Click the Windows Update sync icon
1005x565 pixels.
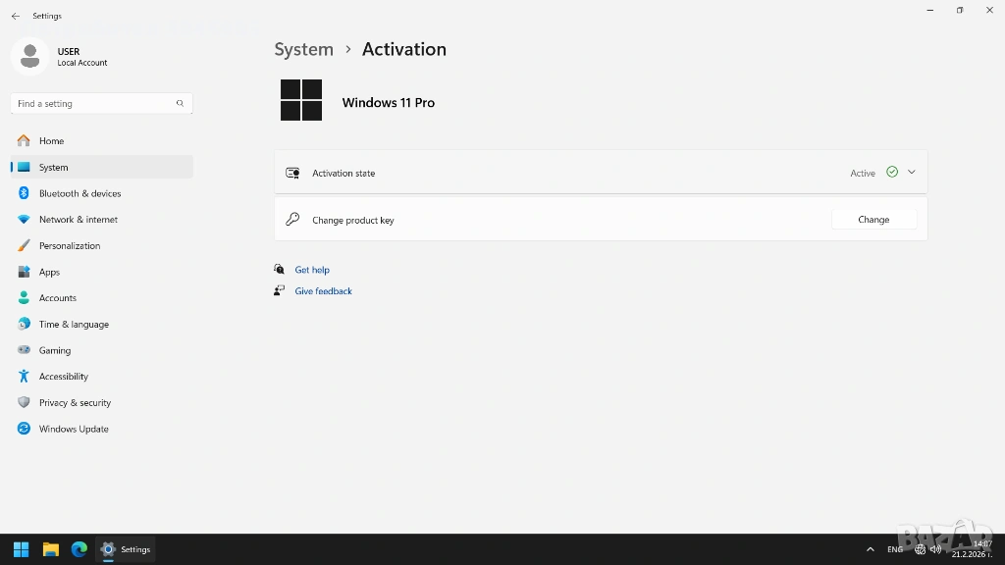coord(24,429)
